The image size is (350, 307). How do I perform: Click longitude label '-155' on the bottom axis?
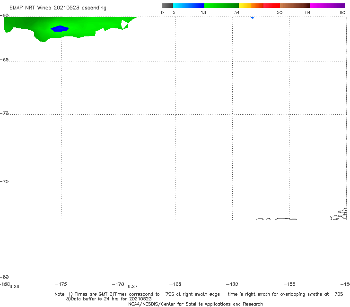click(x=289, y=284)
